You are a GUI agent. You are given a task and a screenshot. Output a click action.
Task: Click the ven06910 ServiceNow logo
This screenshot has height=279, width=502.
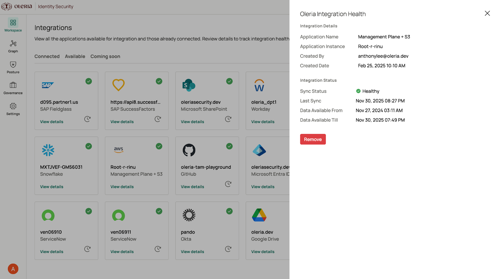click(x=48, y=215)
